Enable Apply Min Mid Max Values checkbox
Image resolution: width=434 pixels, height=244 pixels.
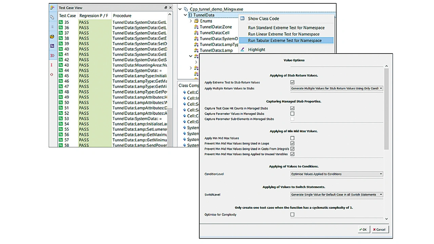click(292, 138)
